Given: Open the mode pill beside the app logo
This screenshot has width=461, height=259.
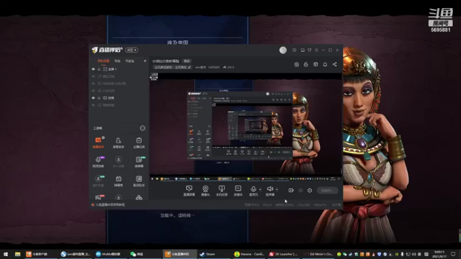Looking at the screenshot, I should pyautogui.click(x=131, y=50).
